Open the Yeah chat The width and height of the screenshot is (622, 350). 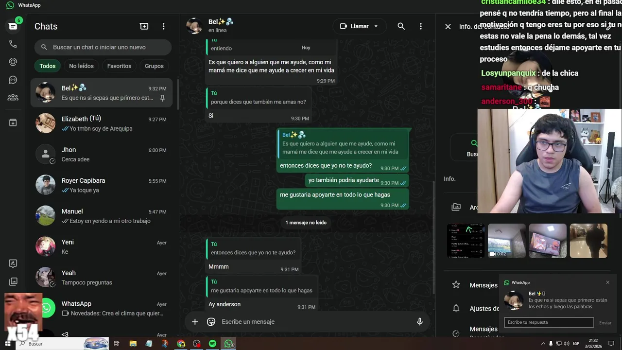coord(102,278)
